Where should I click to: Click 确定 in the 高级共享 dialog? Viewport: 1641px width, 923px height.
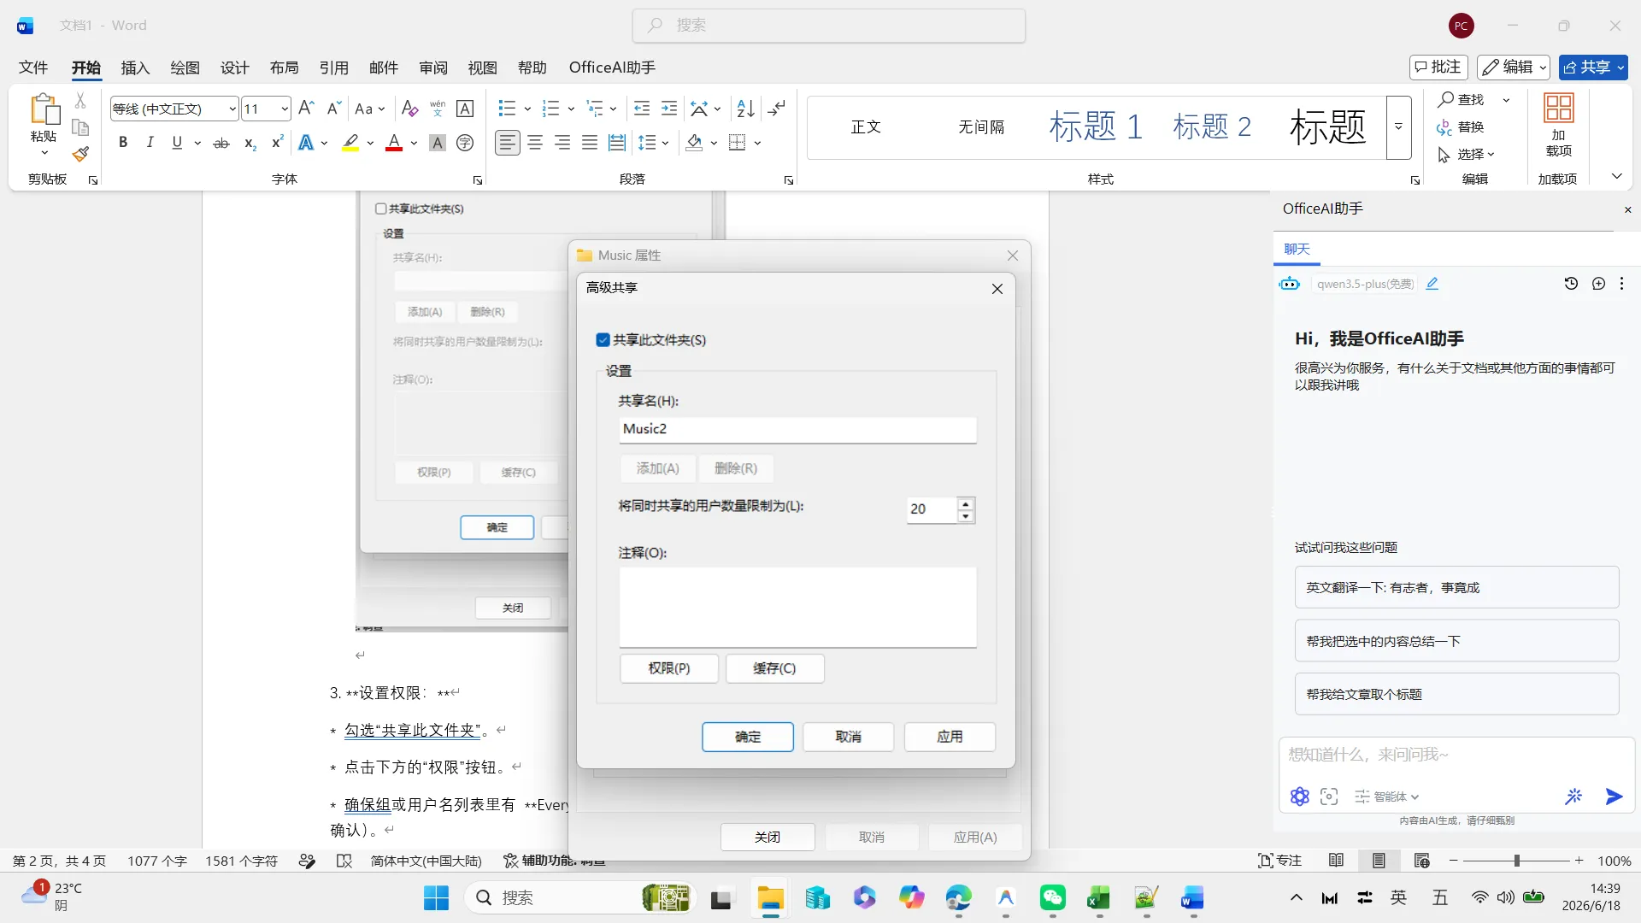pyautogui.click(x=748, y=737)
